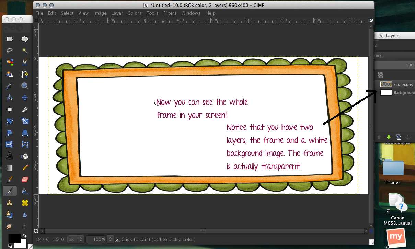Select the Crop knife tool
The image size is (415, 249).
click(25, 109)
